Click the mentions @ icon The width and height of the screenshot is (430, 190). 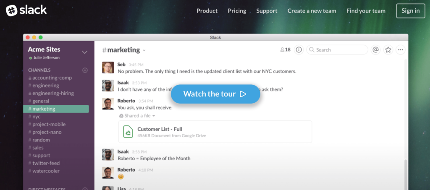[375, 50]
